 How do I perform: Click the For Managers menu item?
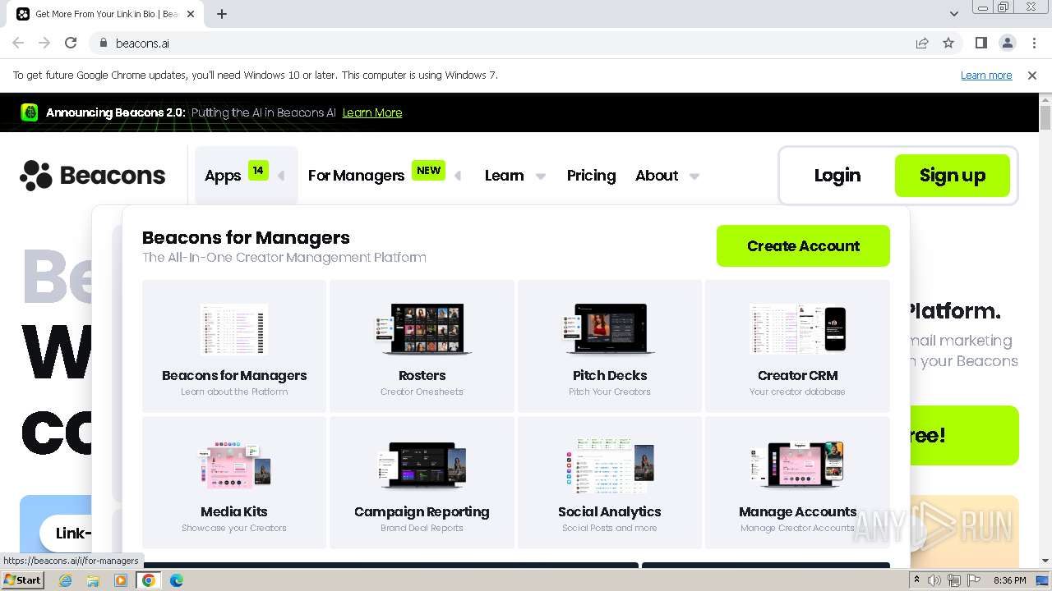(356, 176)
